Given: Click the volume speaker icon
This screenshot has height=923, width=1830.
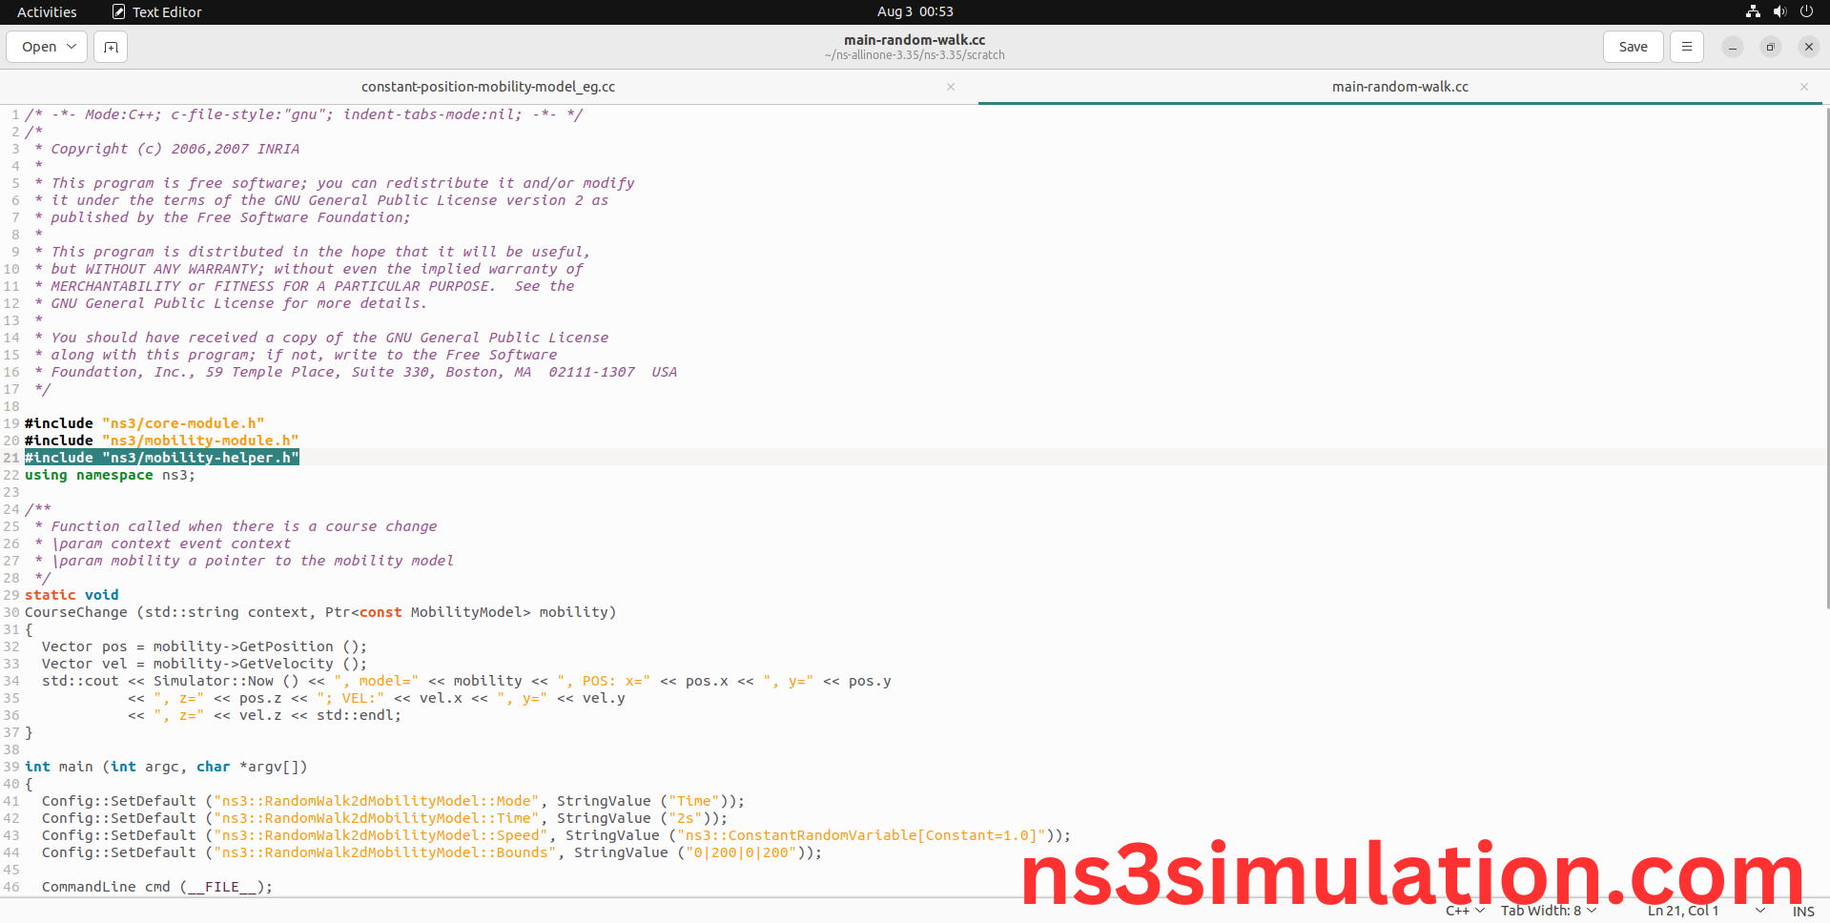Looking at the screenshot, I should 1779,11.
